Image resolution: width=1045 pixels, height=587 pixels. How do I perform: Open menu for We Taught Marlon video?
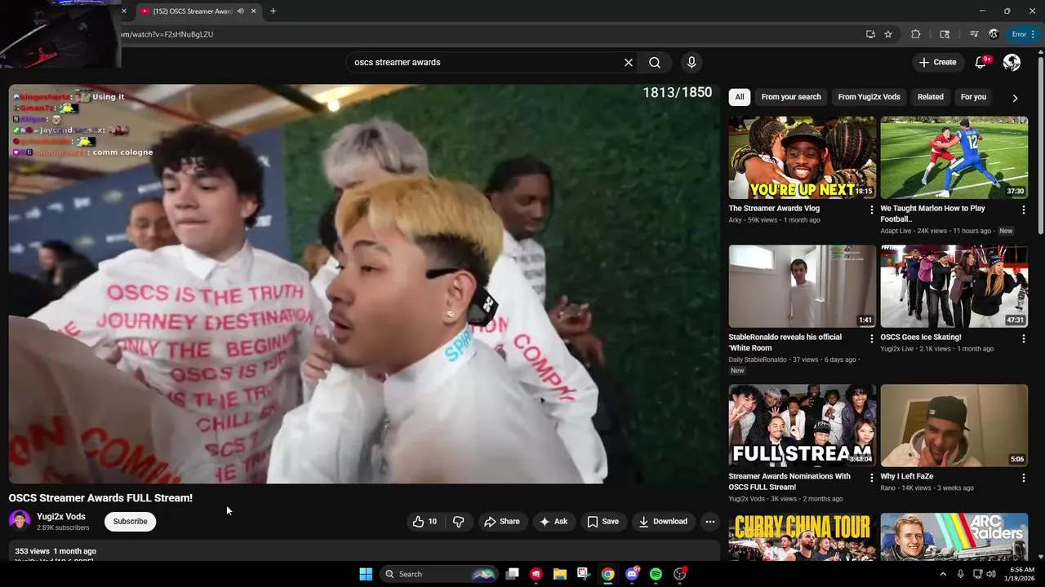[x=1024, y=210]
